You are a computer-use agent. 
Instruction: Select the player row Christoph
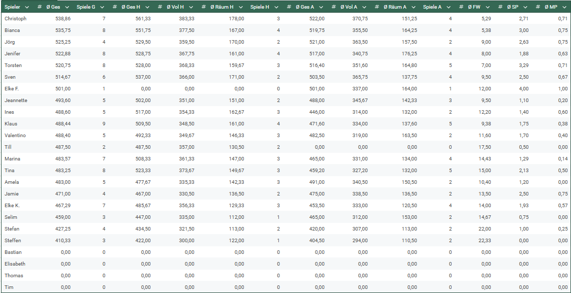[x=15, y=19]
